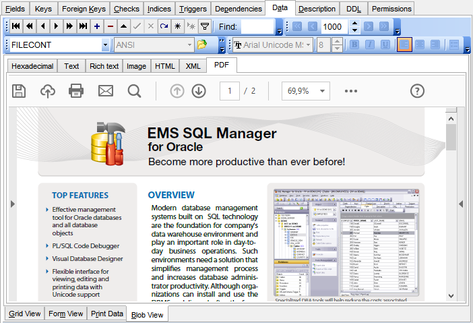
Task: Delete record with minus icon
Action: (x=111, y=26)
